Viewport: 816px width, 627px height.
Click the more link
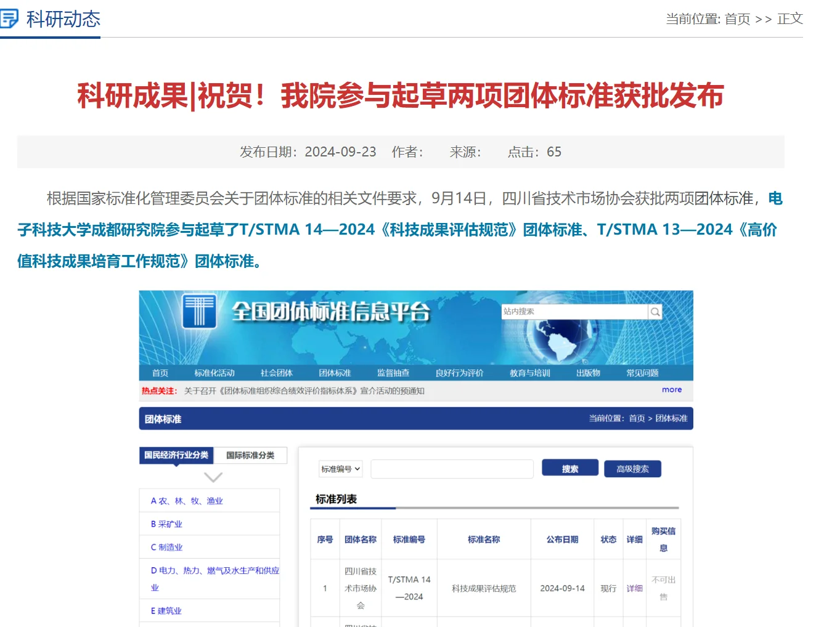pyautogui.click(x=672, y=390)
